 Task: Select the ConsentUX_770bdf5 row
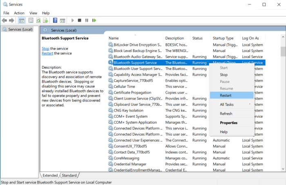[186, 146]
